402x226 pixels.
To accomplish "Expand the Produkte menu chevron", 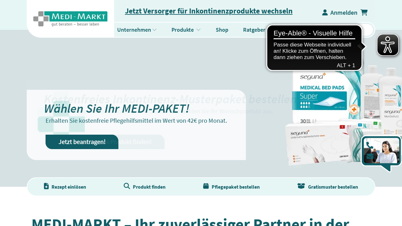I will 198,30.
